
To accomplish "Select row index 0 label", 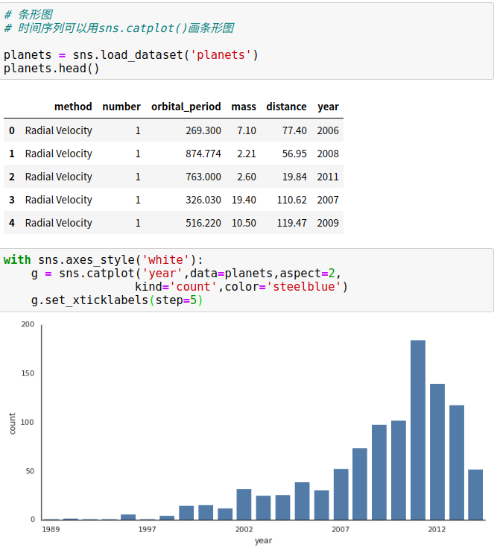I will point(12,130).
